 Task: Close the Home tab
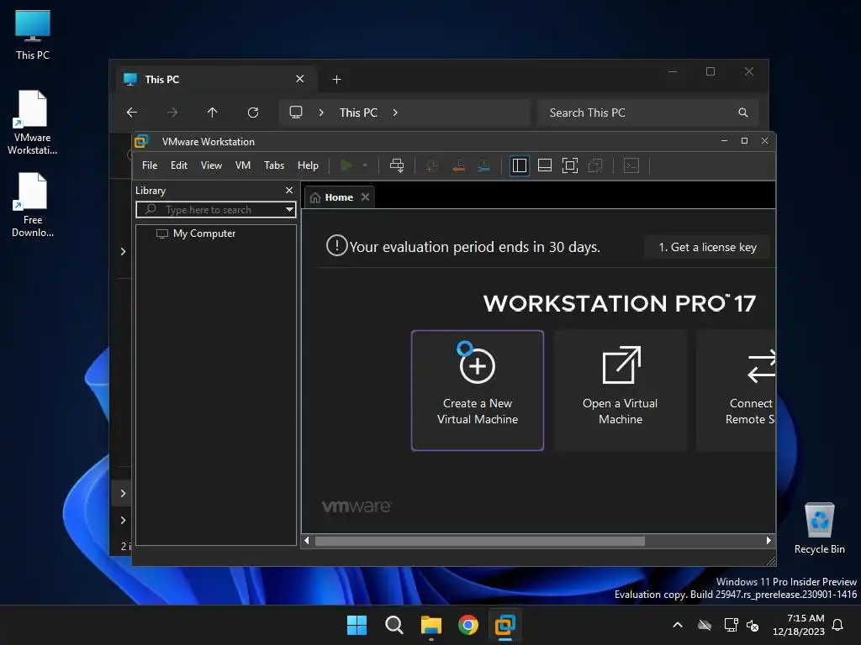coord(365,197)
